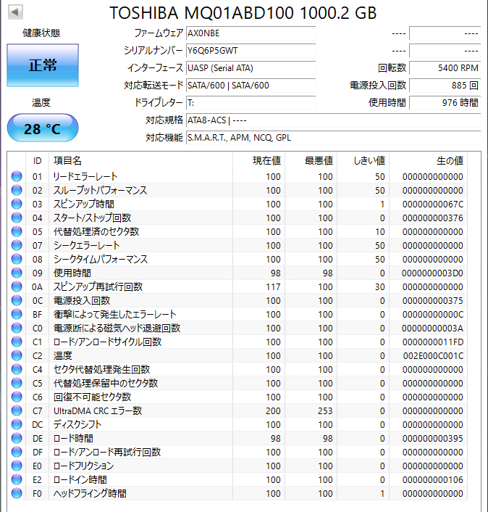Click status orb for 01 リードエラーレート
This screenshot has height=512, width=488.
(17, 176)
